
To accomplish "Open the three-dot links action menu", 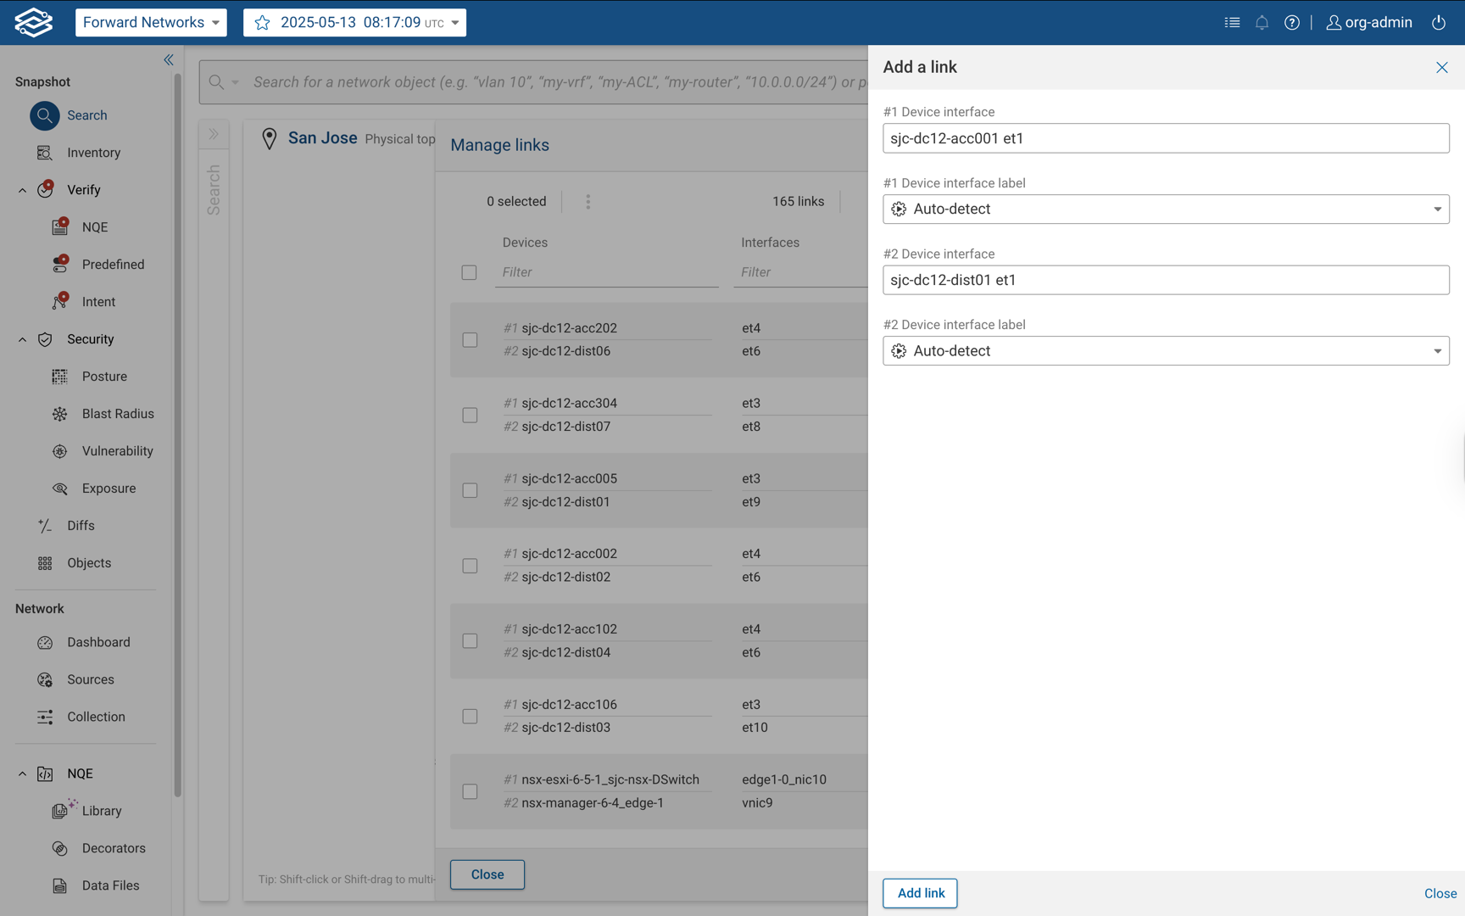I will (x=588, y=202).
